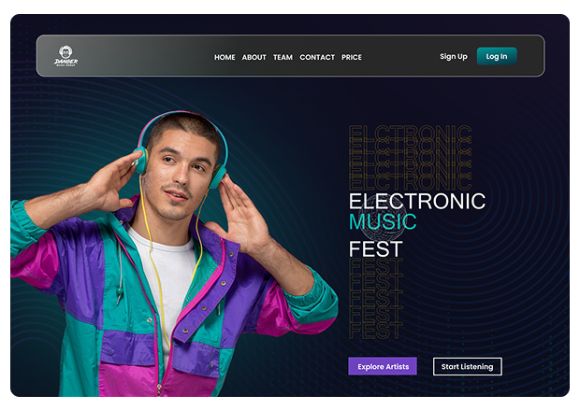Open the CONTACT page link
Viewport: 580px width, 410px height.
click(x=317, y=57)
